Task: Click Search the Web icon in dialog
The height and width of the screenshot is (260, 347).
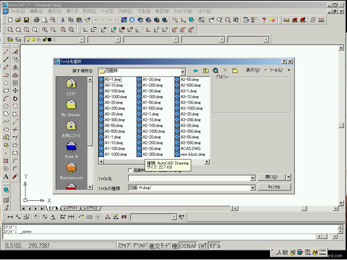Action: tap(215, 70)
